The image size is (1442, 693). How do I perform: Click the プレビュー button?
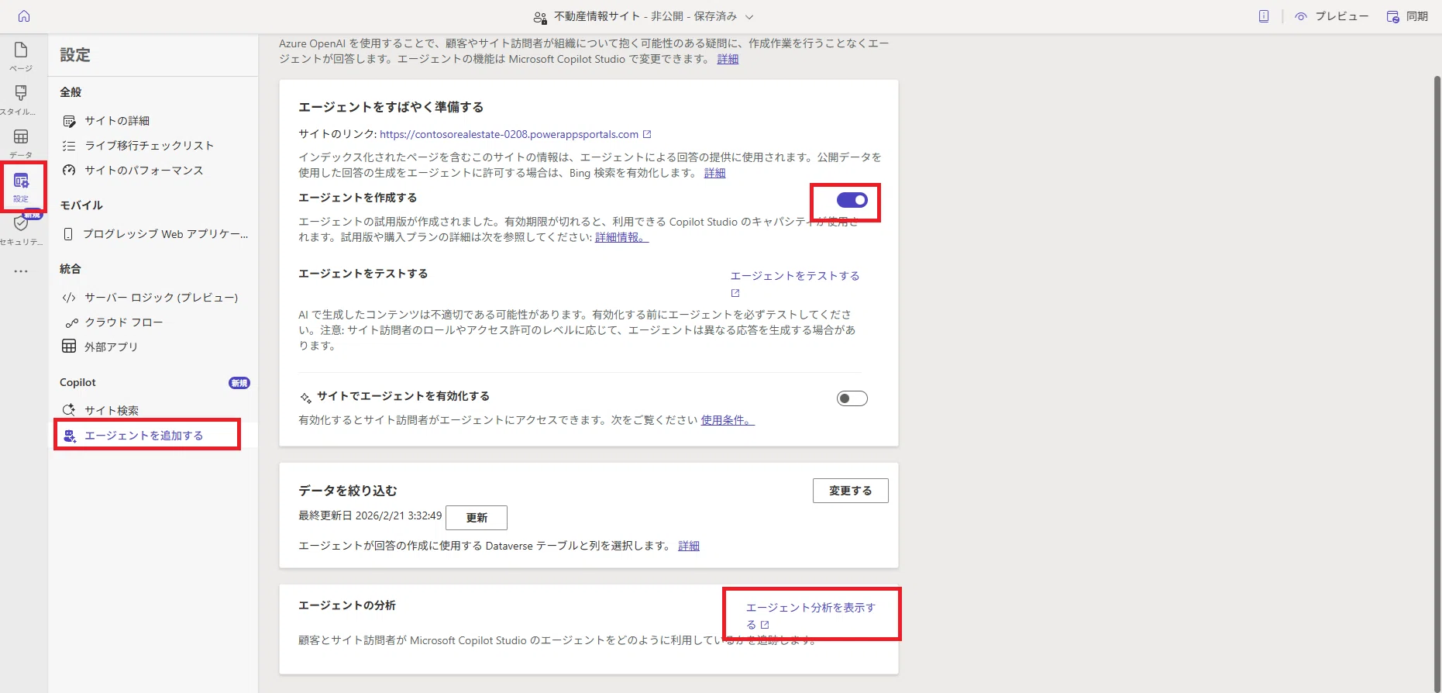pyautogui.click(x=1331, y=16)
